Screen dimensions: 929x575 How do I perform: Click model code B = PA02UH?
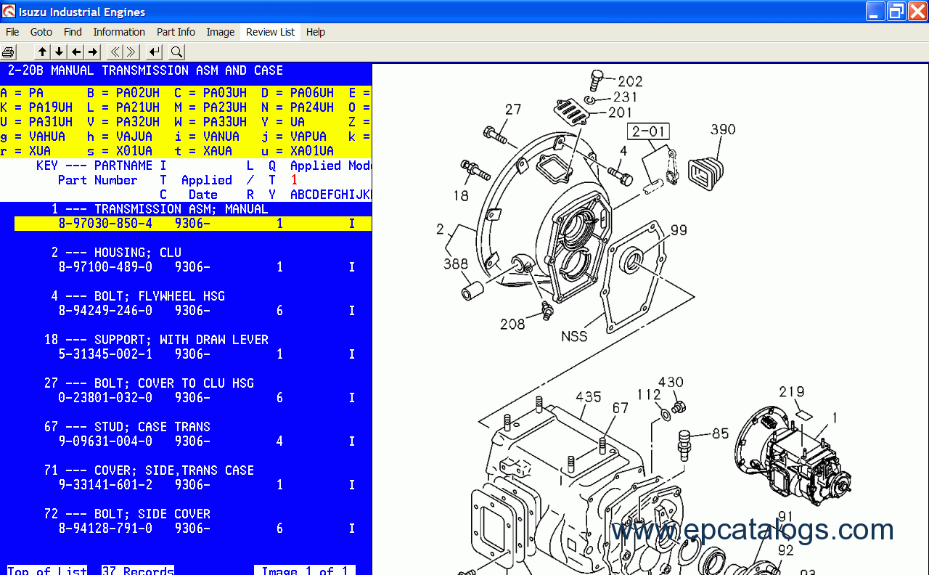coord(123,93)
